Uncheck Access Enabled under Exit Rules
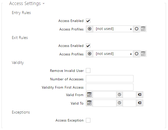 click(x=88, y=46)
